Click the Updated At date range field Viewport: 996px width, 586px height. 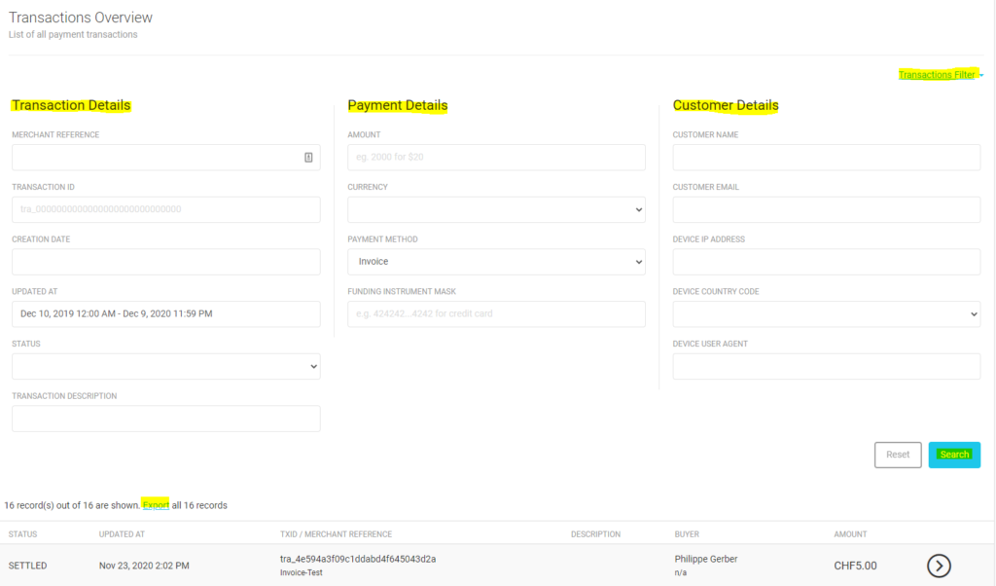coord(165,314)
